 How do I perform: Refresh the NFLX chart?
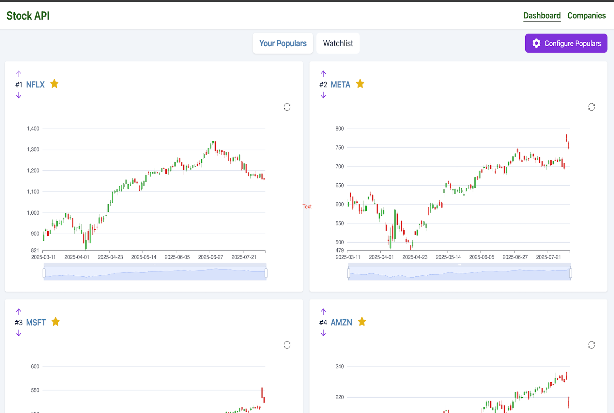(x=287, y=107)
